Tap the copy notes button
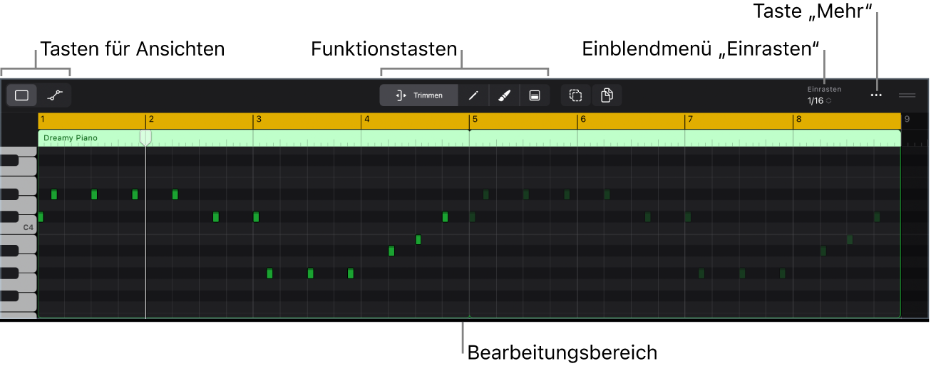The height and width of the screenshot is (371, 931). pyautogui.click(x=607, y=95)
